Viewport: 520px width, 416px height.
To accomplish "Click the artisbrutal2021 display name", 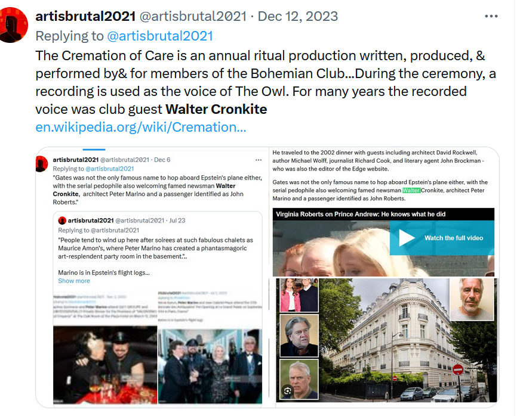I will [x=85, y=16].
